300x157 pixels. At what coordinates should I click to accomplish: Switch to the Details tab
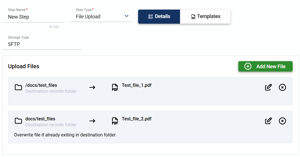point(159,17)
